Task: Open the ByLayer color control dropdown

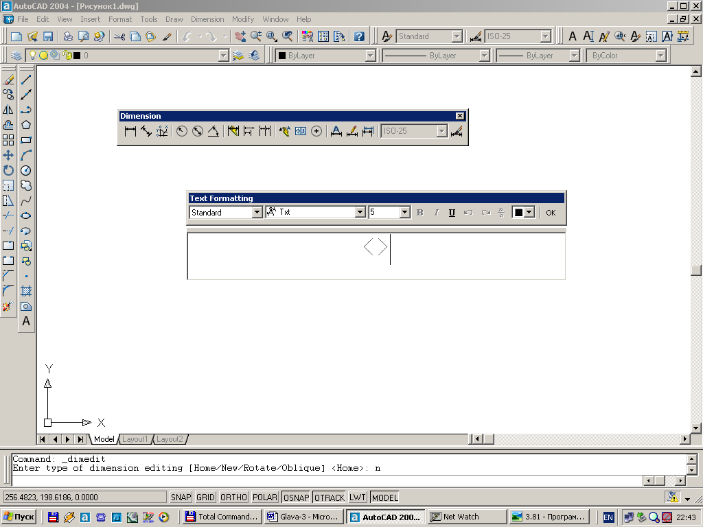Action: pyautogui.click(x=370, y=56)
